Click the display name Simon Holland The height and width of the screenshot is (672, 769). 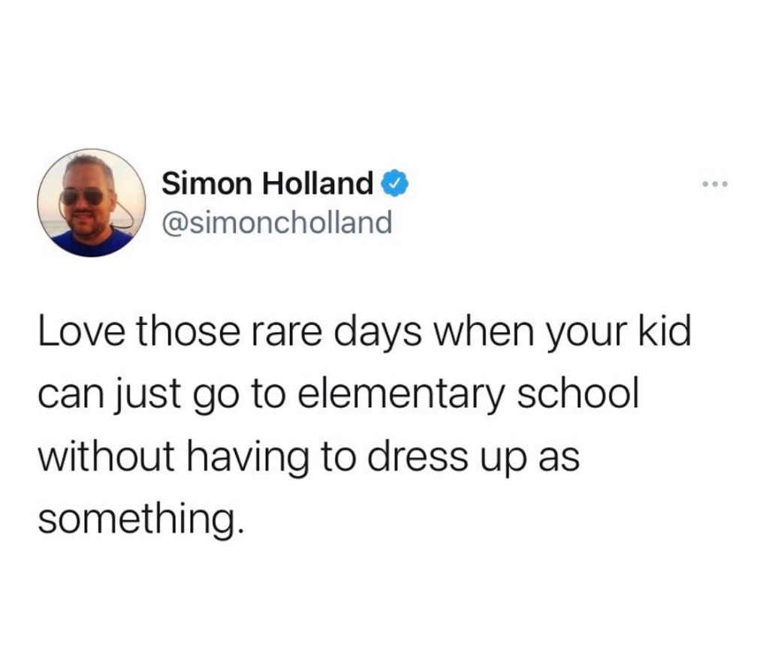coord(268,183)
